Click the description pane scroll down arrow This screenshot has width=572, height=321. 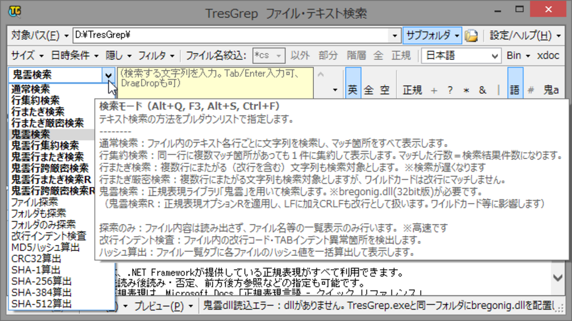557,278
